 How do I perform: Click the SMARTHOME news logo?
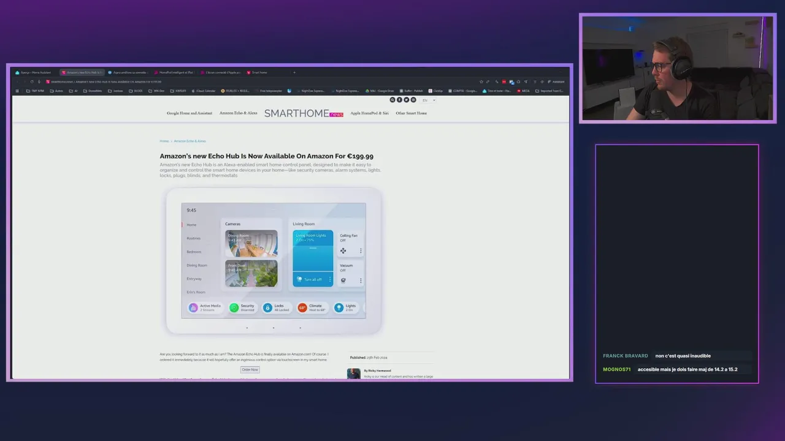pos(304,113)
